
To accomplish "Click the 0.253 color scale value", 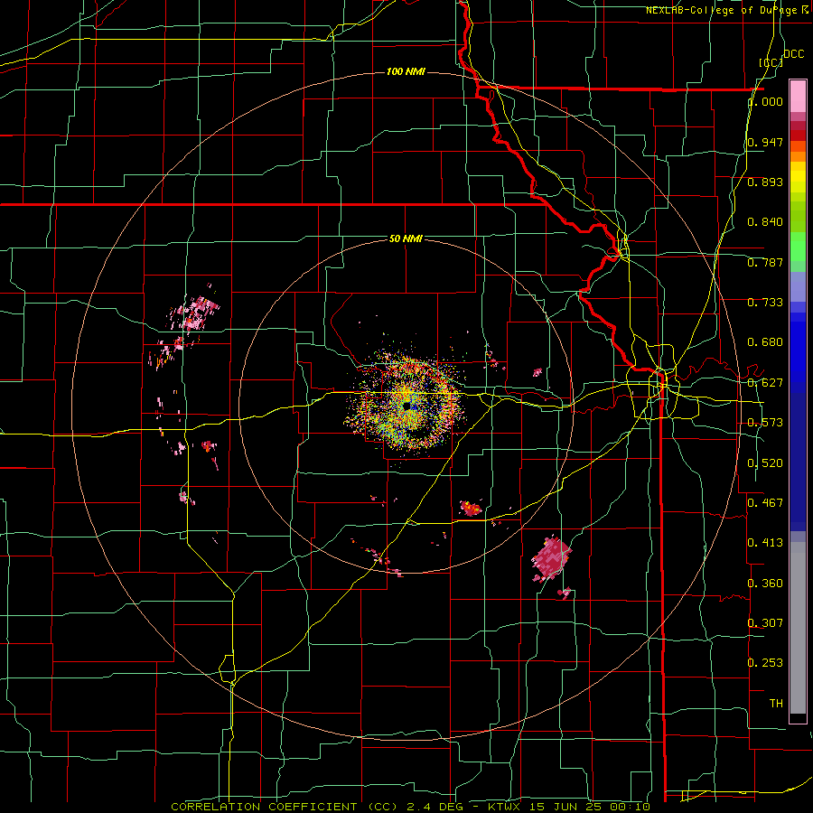I will click(x=765, y=663).
